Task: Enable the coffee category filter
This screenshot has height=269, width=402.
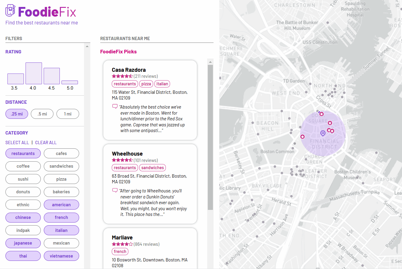Action: [x=23, y=166]
